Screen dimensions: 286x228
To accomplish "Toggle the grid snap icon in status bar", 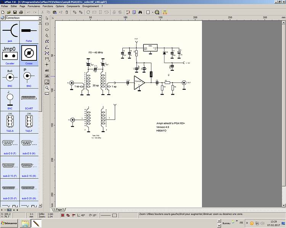I will tap(63, 215).
